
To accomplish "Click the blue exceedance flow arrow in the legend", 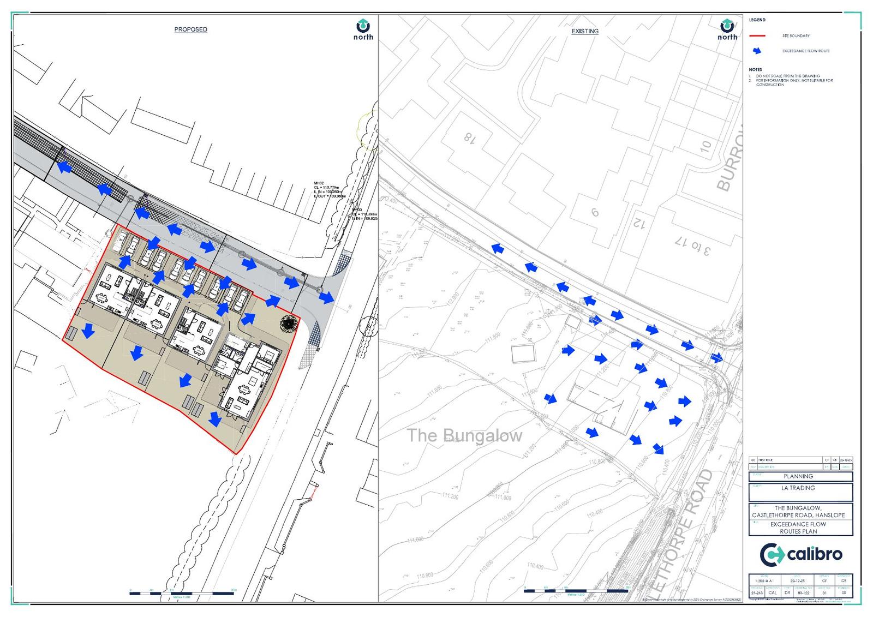I will 757,51.
